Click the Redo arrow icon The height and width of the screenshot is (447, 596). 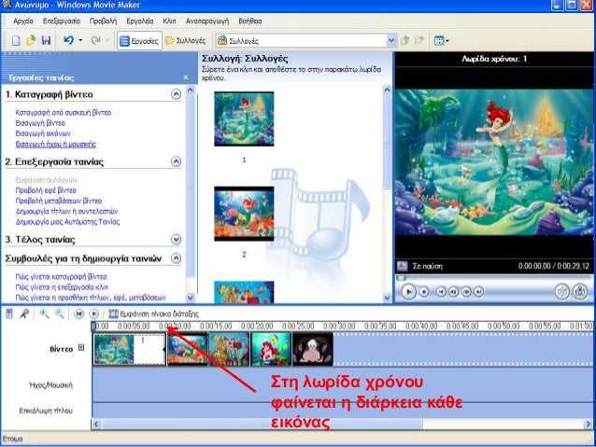pos(95,40)
